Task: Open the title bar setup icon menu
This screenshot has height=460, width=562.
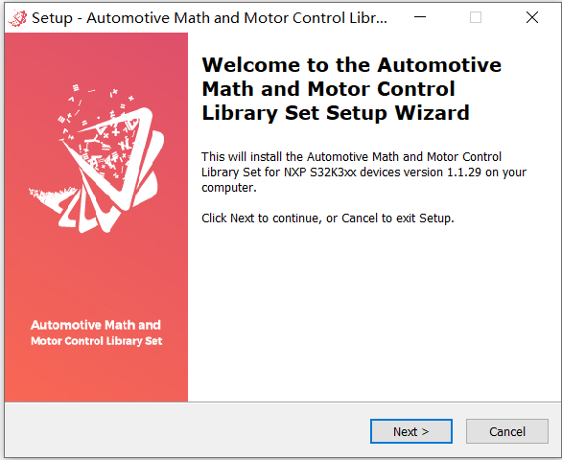Action: (x=17, y=18)
